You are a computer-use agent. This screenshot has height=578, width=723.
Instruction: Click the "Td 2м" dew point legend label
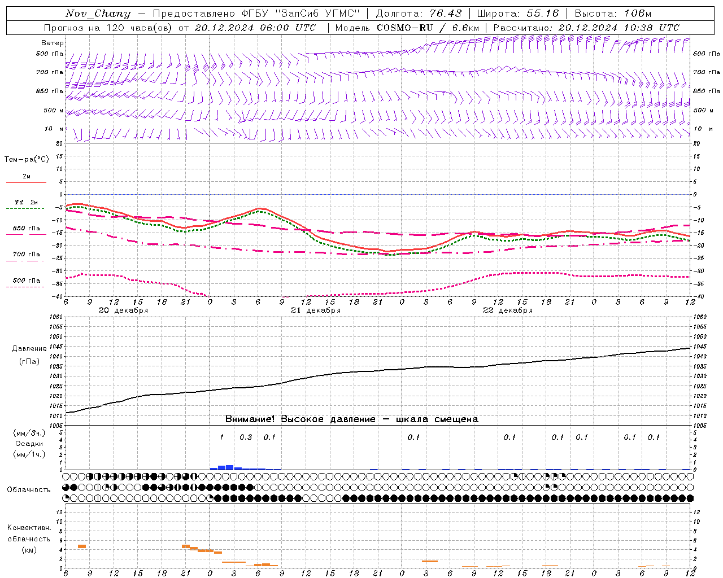tap(26, 202)
